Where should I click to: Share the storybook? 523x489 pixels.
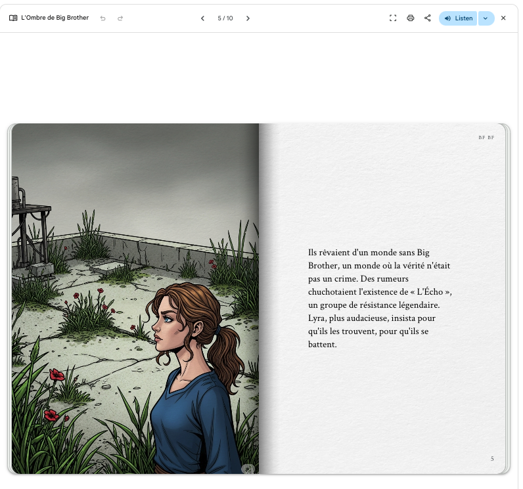[428, 18]
